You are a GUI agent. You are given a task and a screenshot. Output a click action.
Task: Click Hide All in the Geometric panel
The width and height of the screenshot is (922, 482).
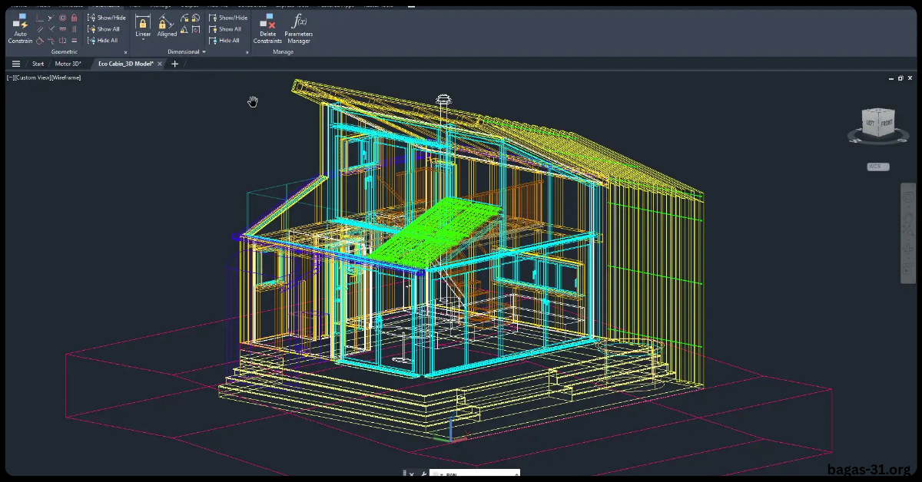[102, 41]
